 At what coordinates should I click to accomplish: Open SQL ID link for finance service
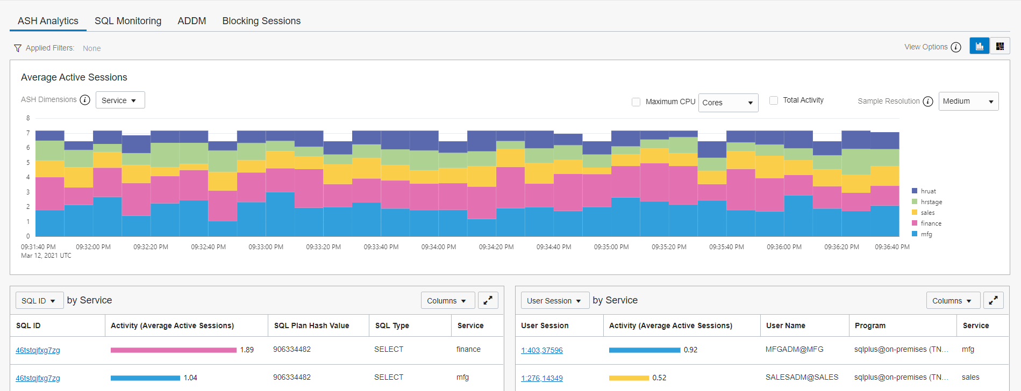(x=38, y=350)
